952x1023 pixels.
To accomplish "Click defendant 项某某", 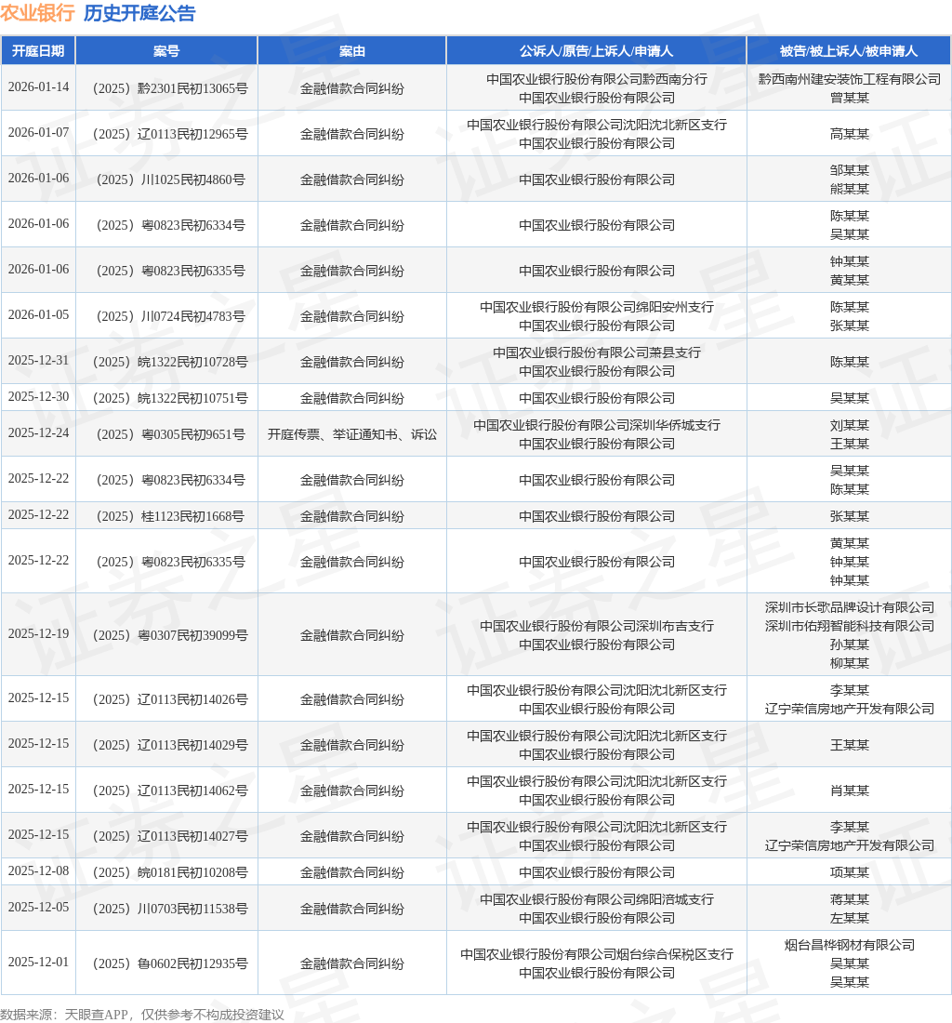I will coord(849,872).
